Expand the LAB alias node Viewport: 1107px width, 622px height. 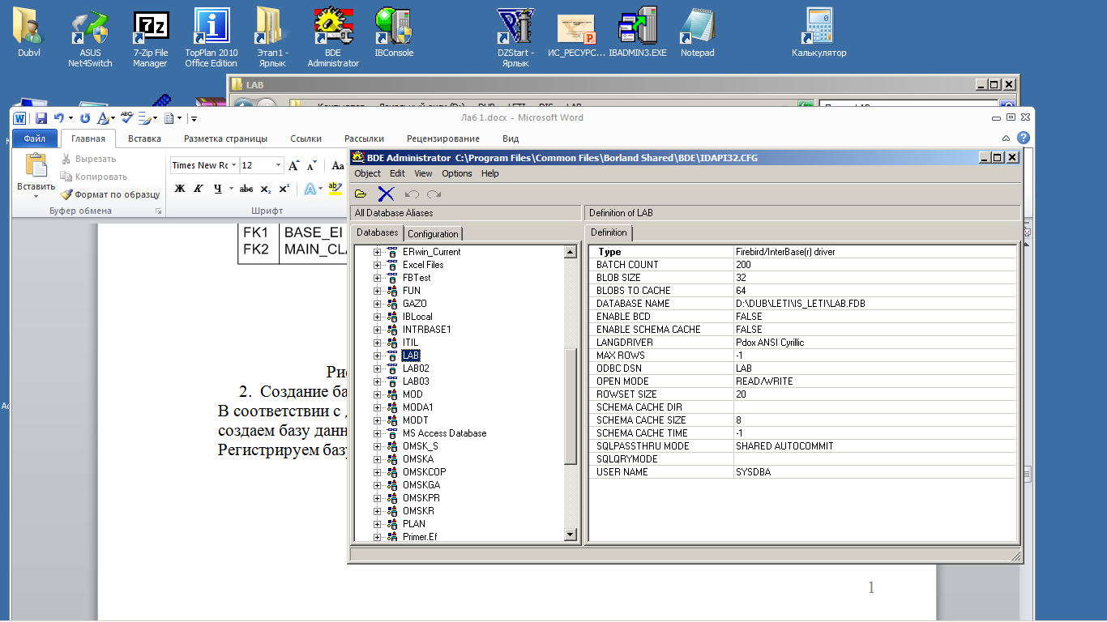point(377,356)
